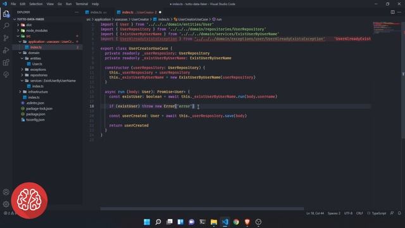Open the Selection menu
The image size is (405, 228).
tap(35, 4)
